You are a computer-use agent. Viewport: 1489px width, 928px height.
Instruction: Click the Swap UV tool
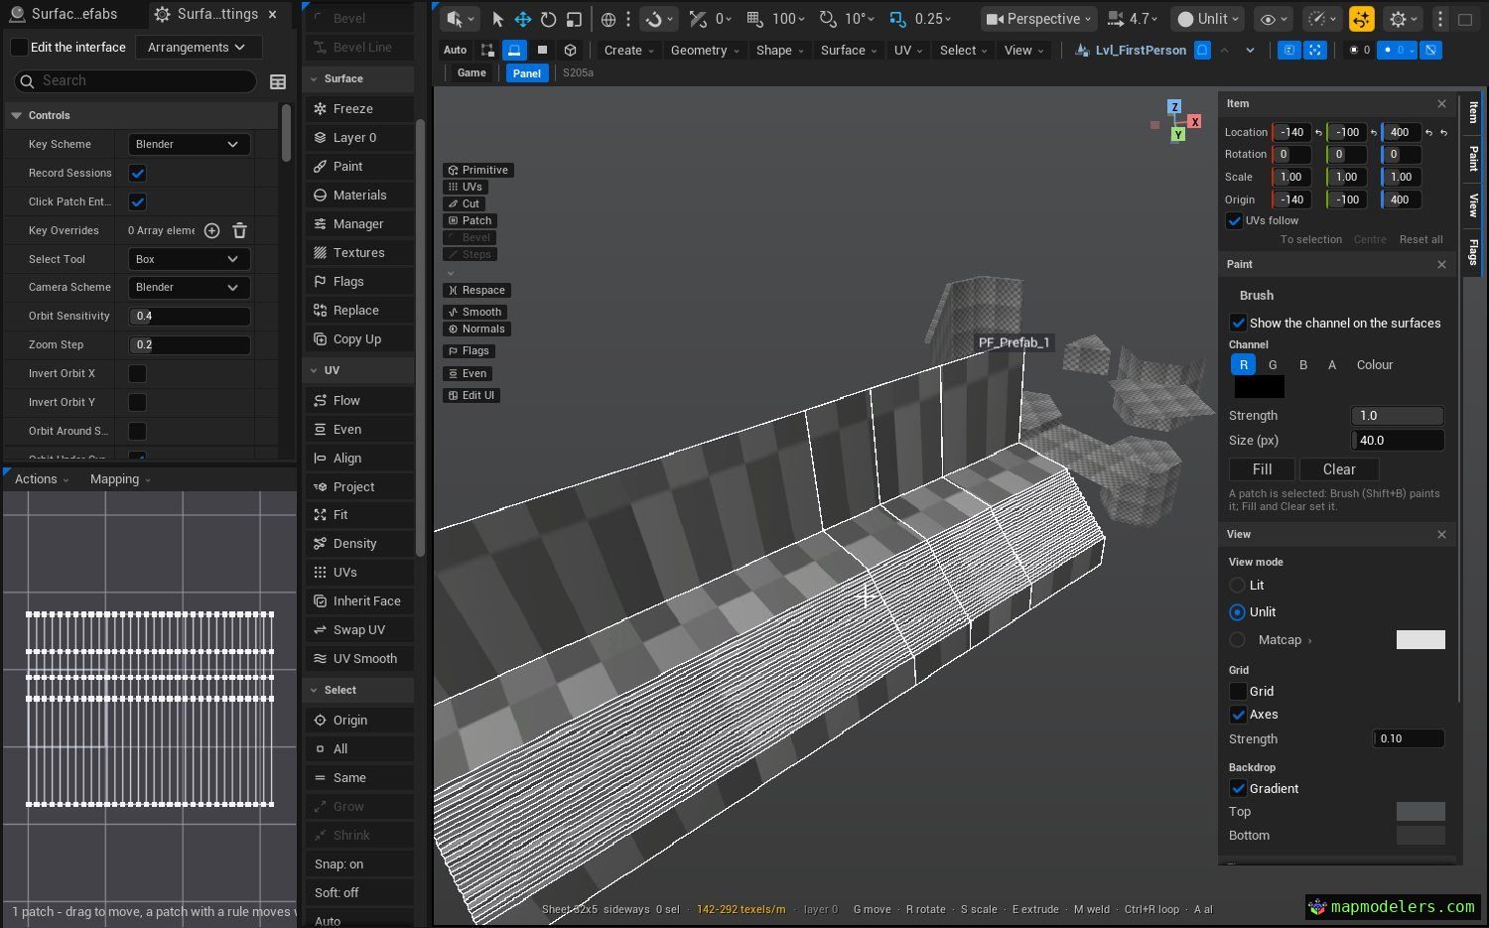click(x=359, y=630)
